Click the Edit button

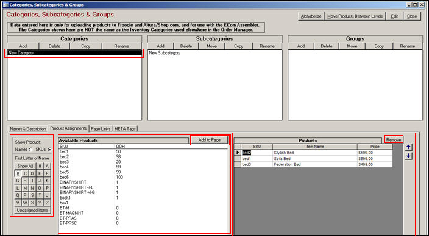[x=394, y=16]
